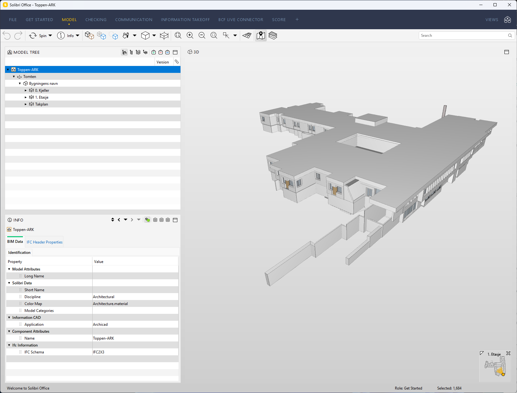Click the Add to Selection Basket icon in Model Tree
The image size is (517, 393).
click(153, 52)
